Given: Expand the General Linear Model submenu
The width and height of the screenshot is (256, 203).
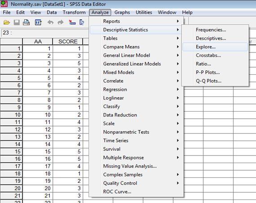Looking at the screenshot, I should tap(136, 55).
